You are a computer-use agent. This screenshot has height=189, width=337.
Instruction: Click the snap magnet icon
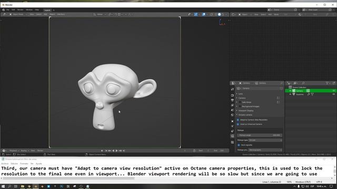(x=116, y=14)
